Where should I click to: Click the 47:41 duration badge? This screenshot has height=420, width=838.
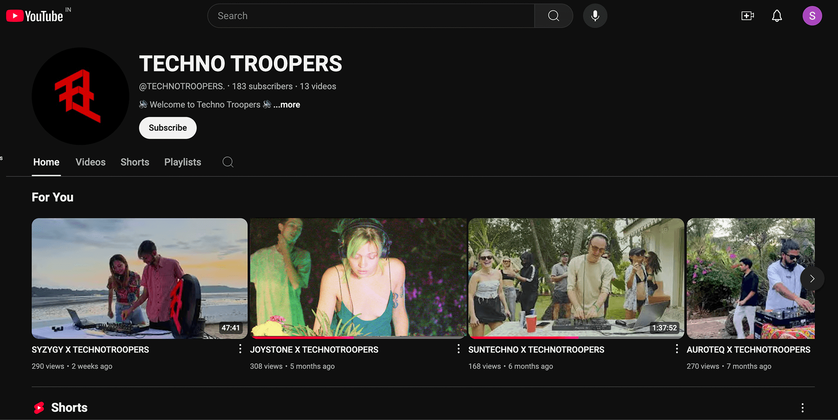pos(231,328)
